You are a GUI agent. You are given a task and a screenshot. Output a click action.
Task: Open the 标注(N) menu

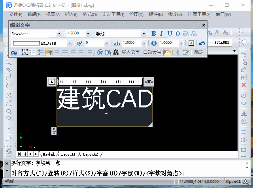(155, 14)
